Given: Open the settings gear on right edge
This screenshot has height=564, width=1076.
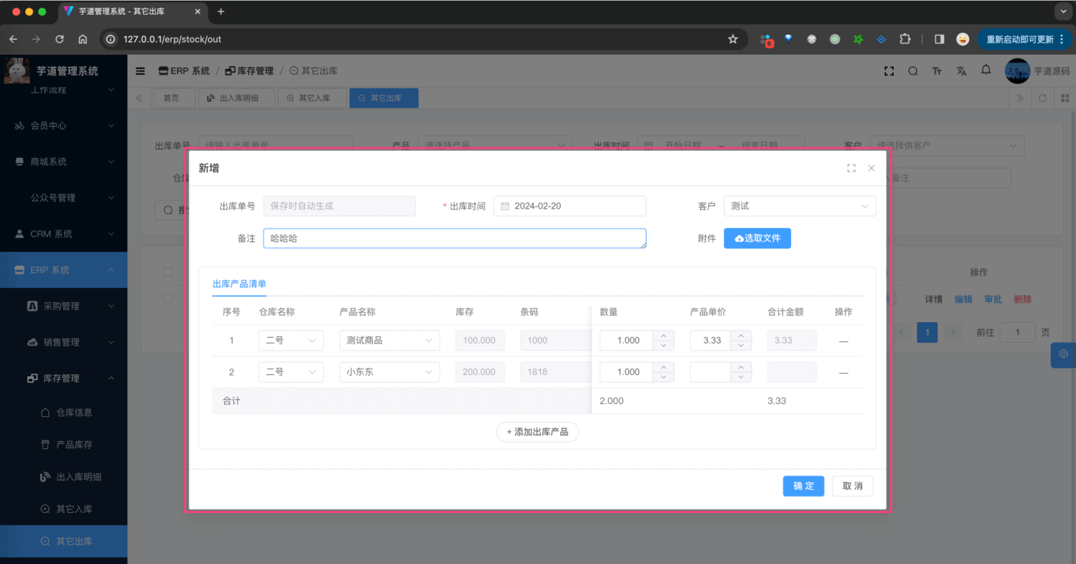Looking at the screenshot, I should [1063, 354].
